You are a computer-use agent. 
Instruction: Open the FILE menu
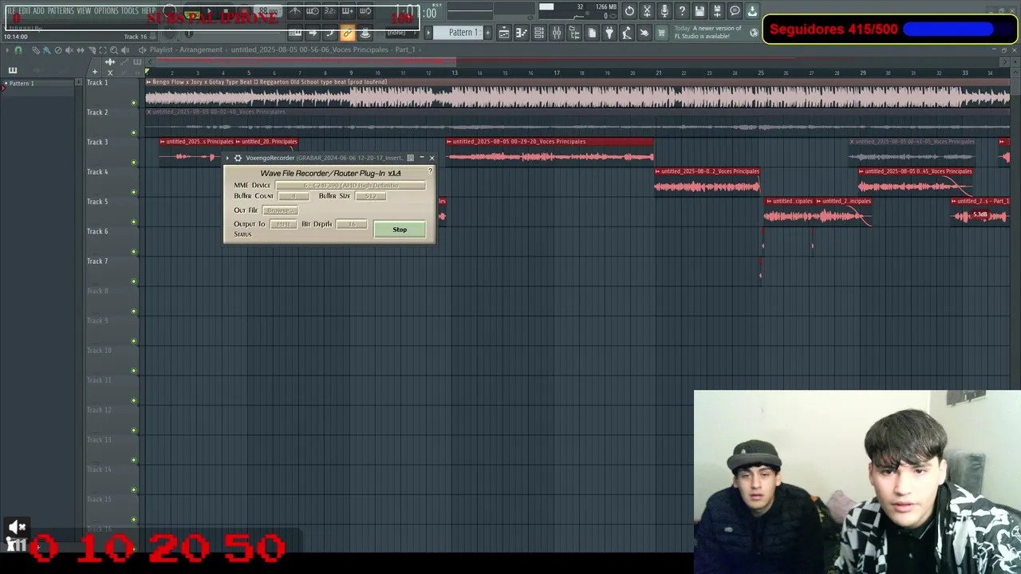[10, 10]
